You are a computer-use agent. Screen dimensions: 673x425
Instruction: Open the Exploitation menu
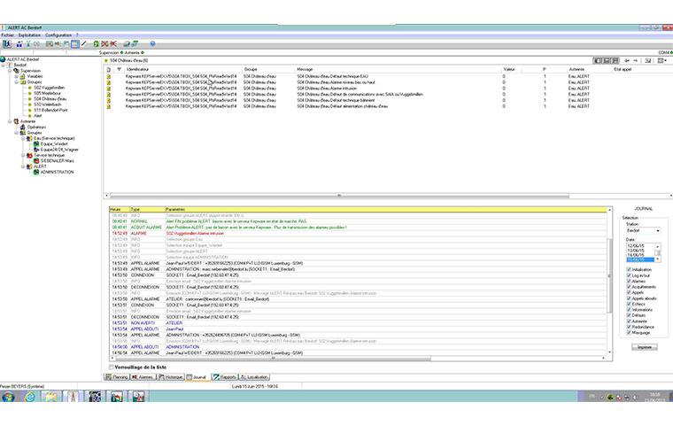(29, 35)
